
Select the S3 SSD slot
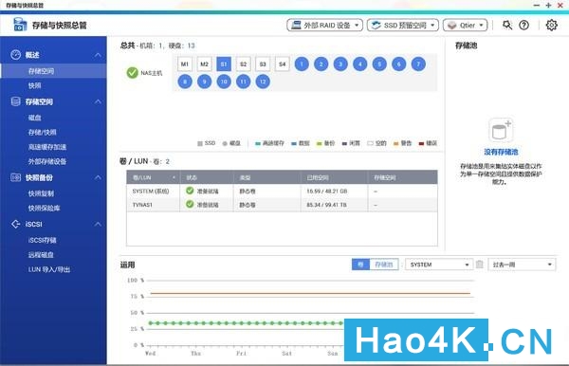point(263,64)
